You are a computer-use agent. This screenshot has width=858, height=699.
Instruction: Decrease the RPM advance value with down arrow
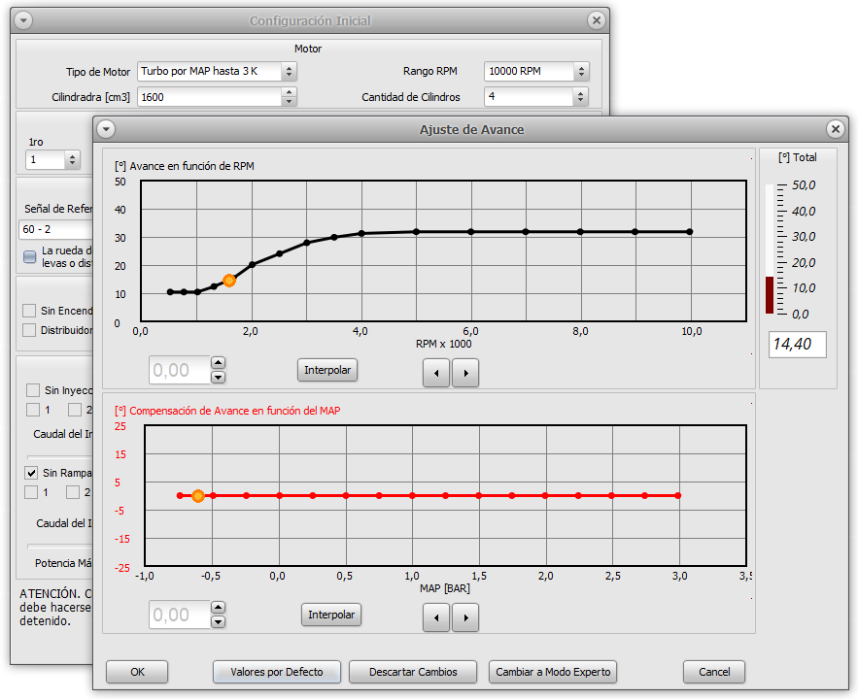[x=219, y=377]
